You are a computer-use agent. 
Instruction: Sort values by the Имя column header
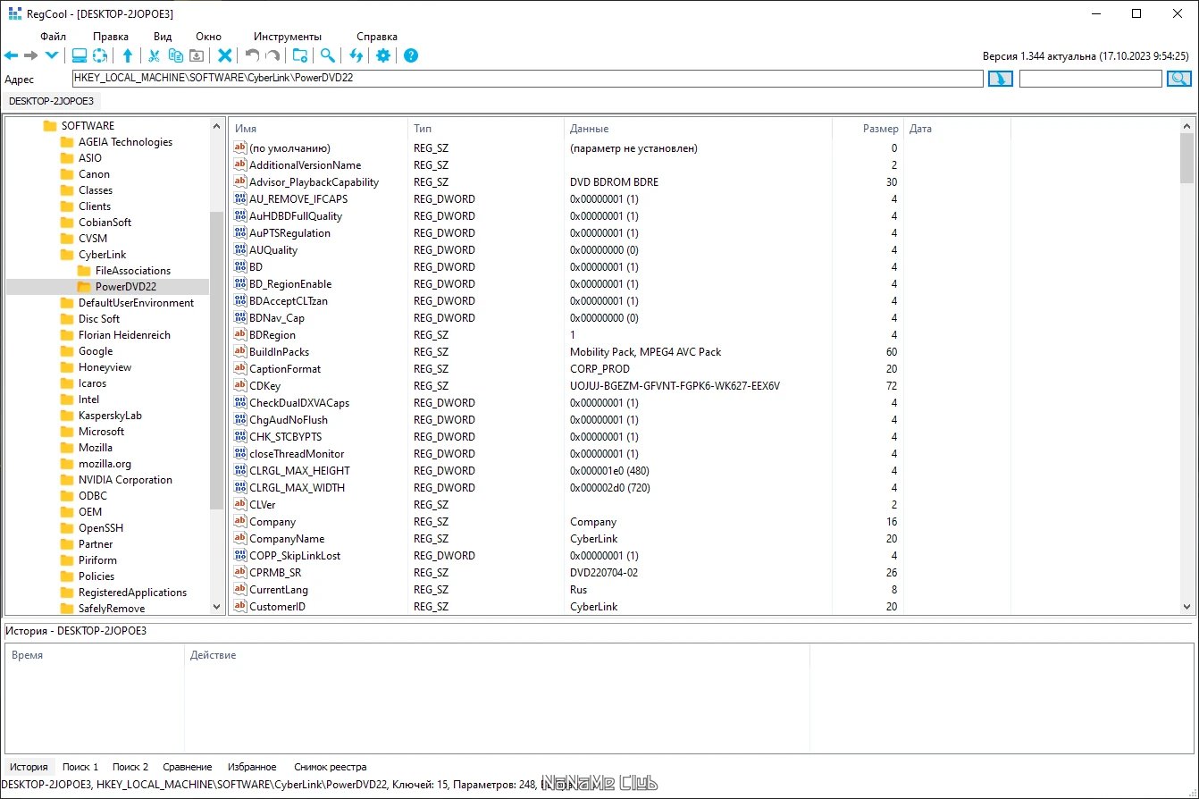[x=318, y=129]
